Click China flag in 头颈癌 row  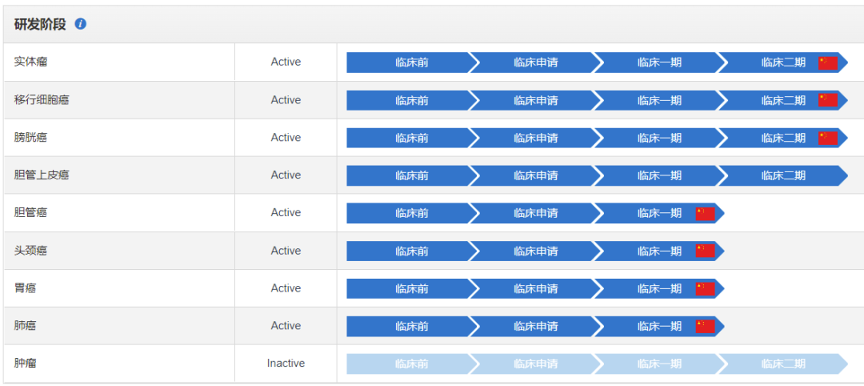pos(706,251)
